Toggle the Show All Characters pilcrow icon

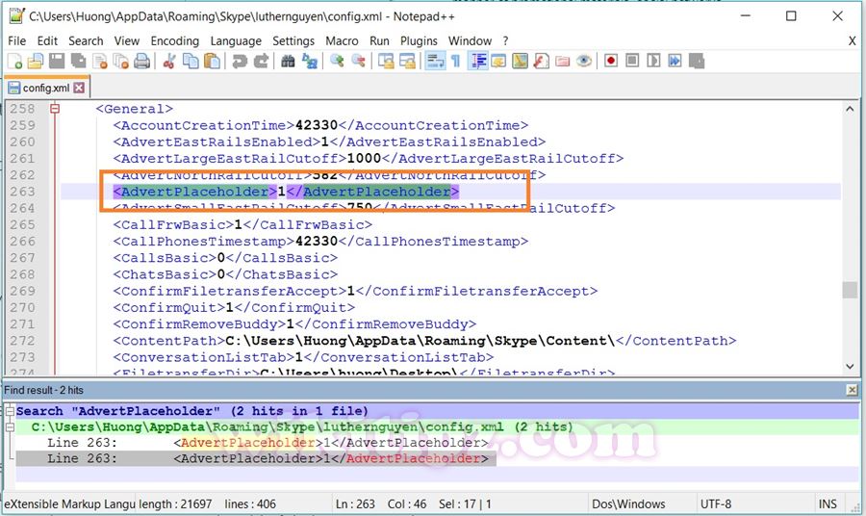pyautogui.click(x=456, y=61)
